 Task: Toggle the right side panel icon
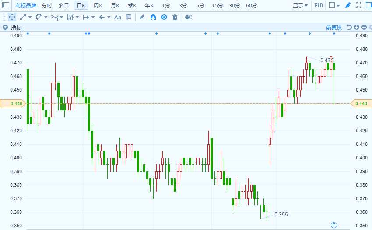click(369, 5)
